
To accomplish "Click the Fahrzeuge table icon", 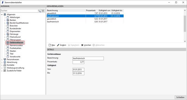I will [8, 34].
